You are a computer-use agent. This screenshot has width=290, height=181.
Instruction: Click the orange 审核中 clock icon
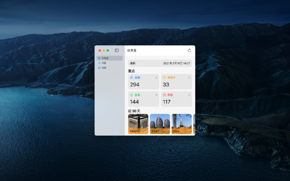coord(164,78)
